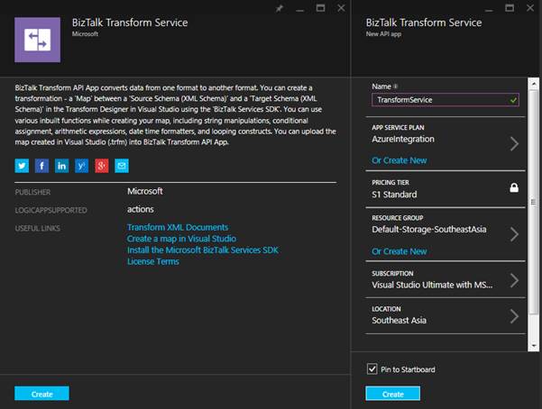The height and width of the screenshot is (409, 542).
Task: Close the New API app blade
Action: 530,8
